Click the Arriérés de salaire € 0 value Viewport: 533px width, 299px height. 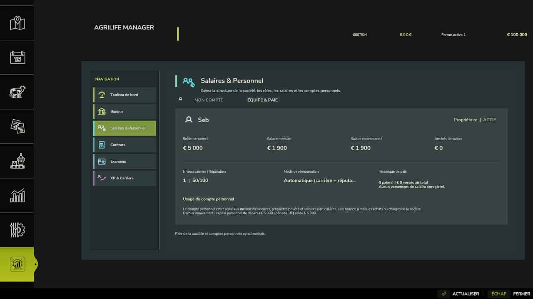pyautogui.click(x=438, y=148)
